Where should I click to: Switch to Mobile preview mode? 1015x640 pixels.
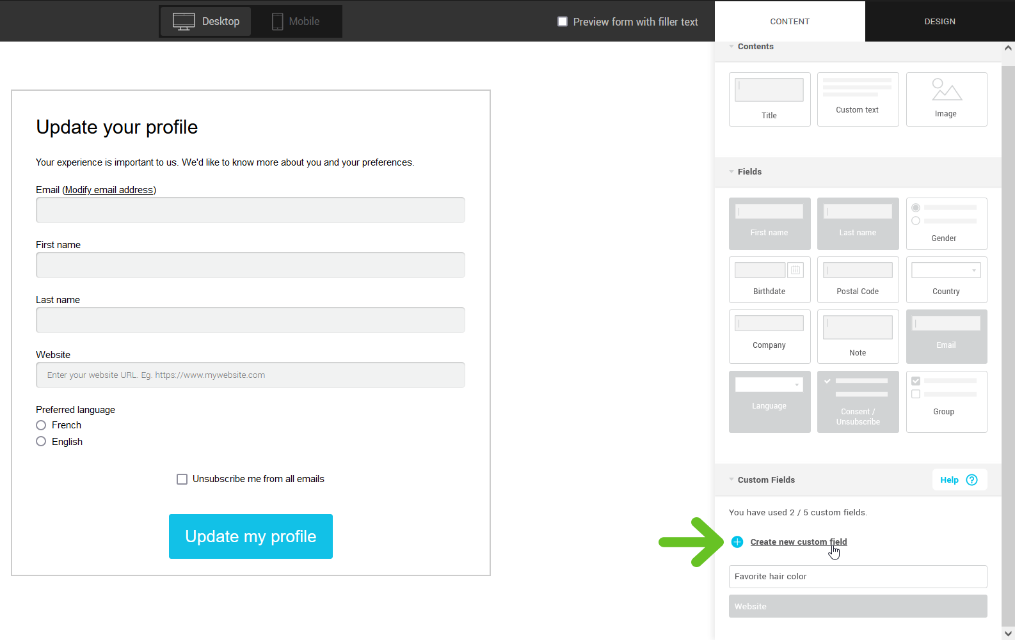(x=296, y=21)
